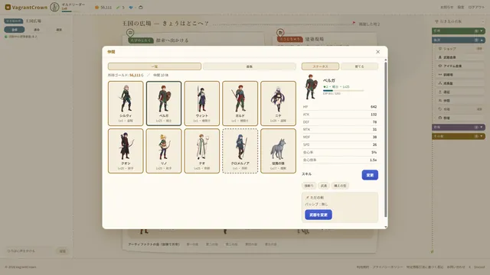Viewport: 490px width, 275px height.
Task: Select the 全体 chat filter
Action: tap(15, 30)
